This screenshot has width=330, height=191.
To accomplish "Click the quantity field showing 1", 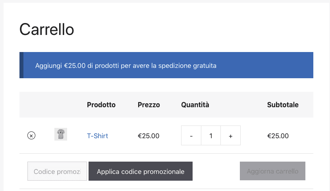I will 211,136.
